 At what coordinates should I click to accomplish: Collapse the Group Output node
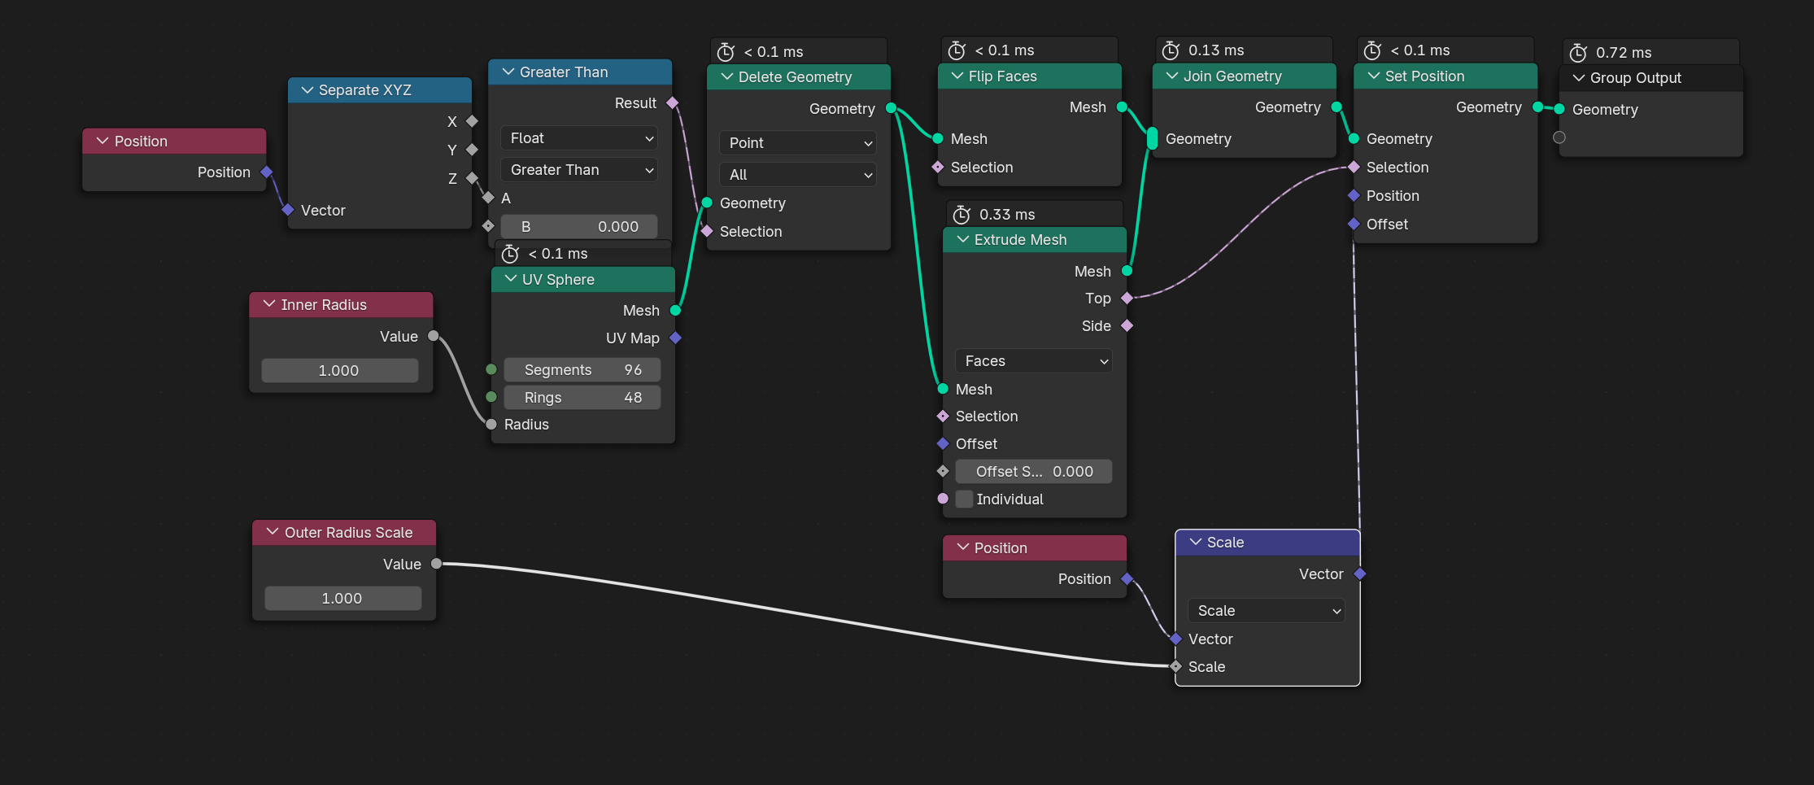pos(1579,78)
